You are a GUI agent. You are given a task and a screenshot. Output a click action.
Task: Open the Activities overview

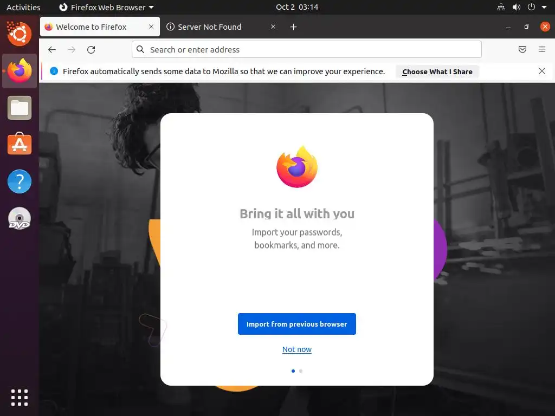pyautogui.click(x=23, y=7)
